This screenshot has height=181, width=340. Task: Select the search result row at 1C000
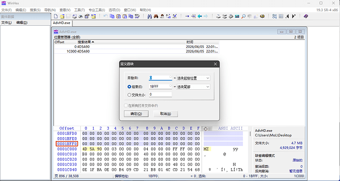[136, 51]
